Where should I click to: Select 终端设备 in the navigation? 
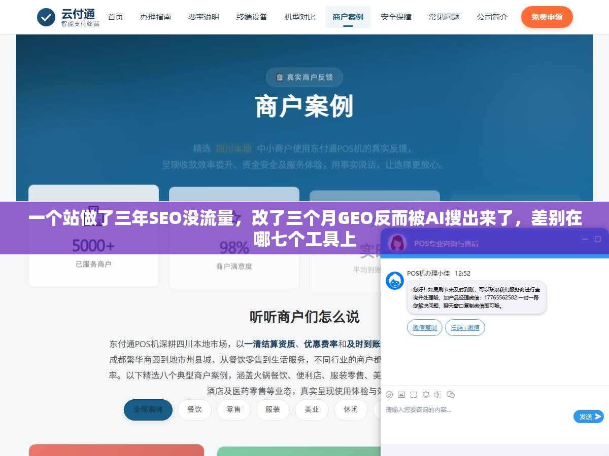tap(252, 17)
